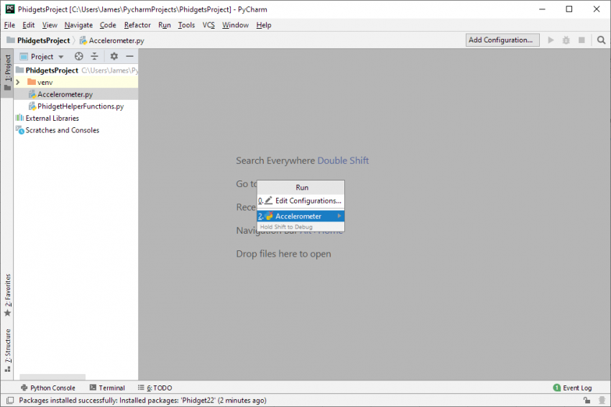Screen dimensions: 611x407
Task: Open the Refactor menu
Action: [x=137, y=25]
